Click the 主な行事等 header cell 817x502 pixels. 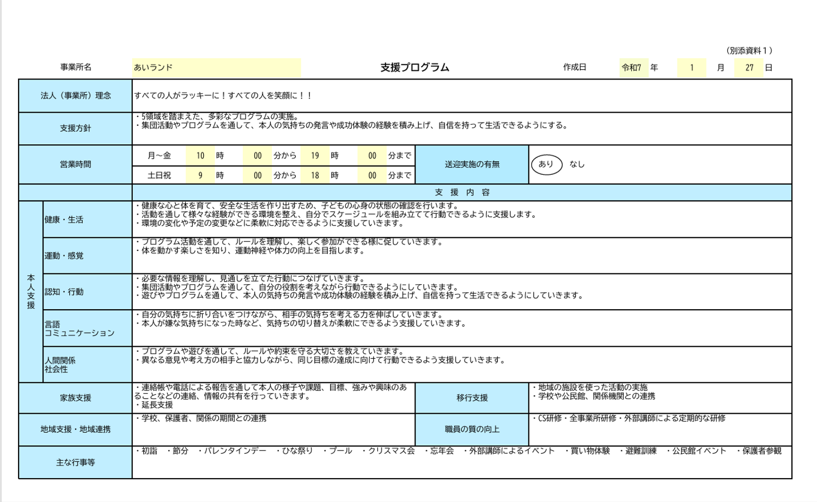click(76, 462)
